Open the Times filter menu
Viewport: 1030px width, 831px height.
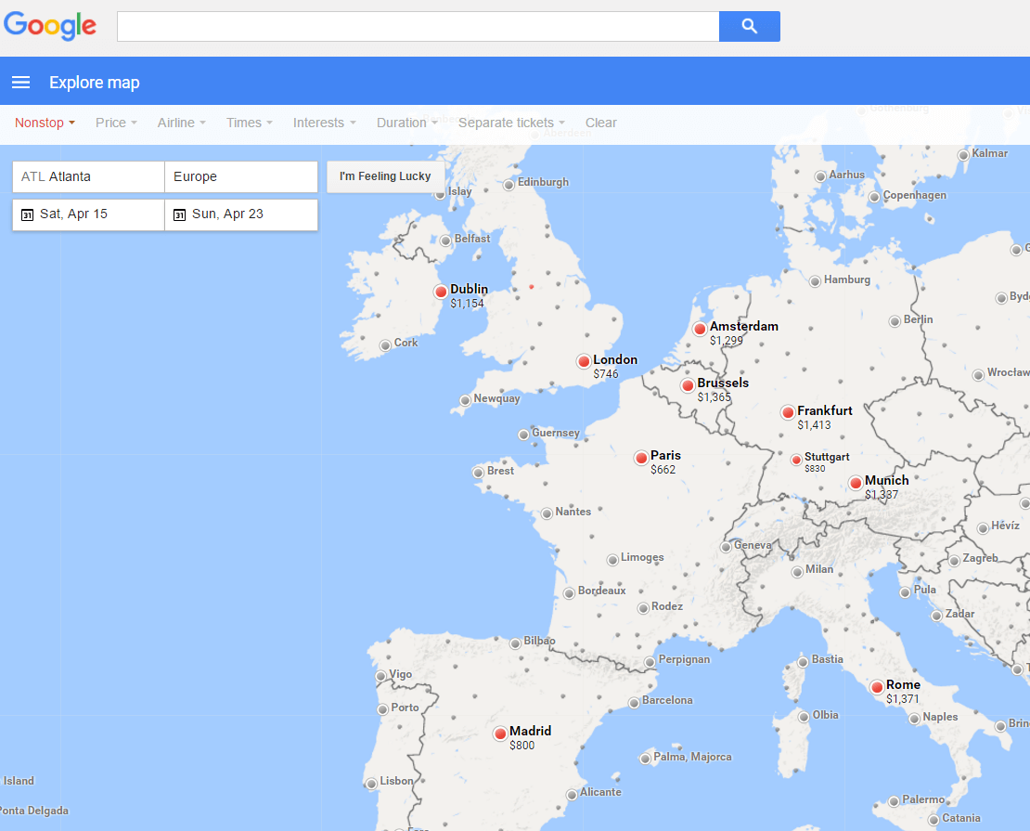pyautogui.click(x=249, y=123)
